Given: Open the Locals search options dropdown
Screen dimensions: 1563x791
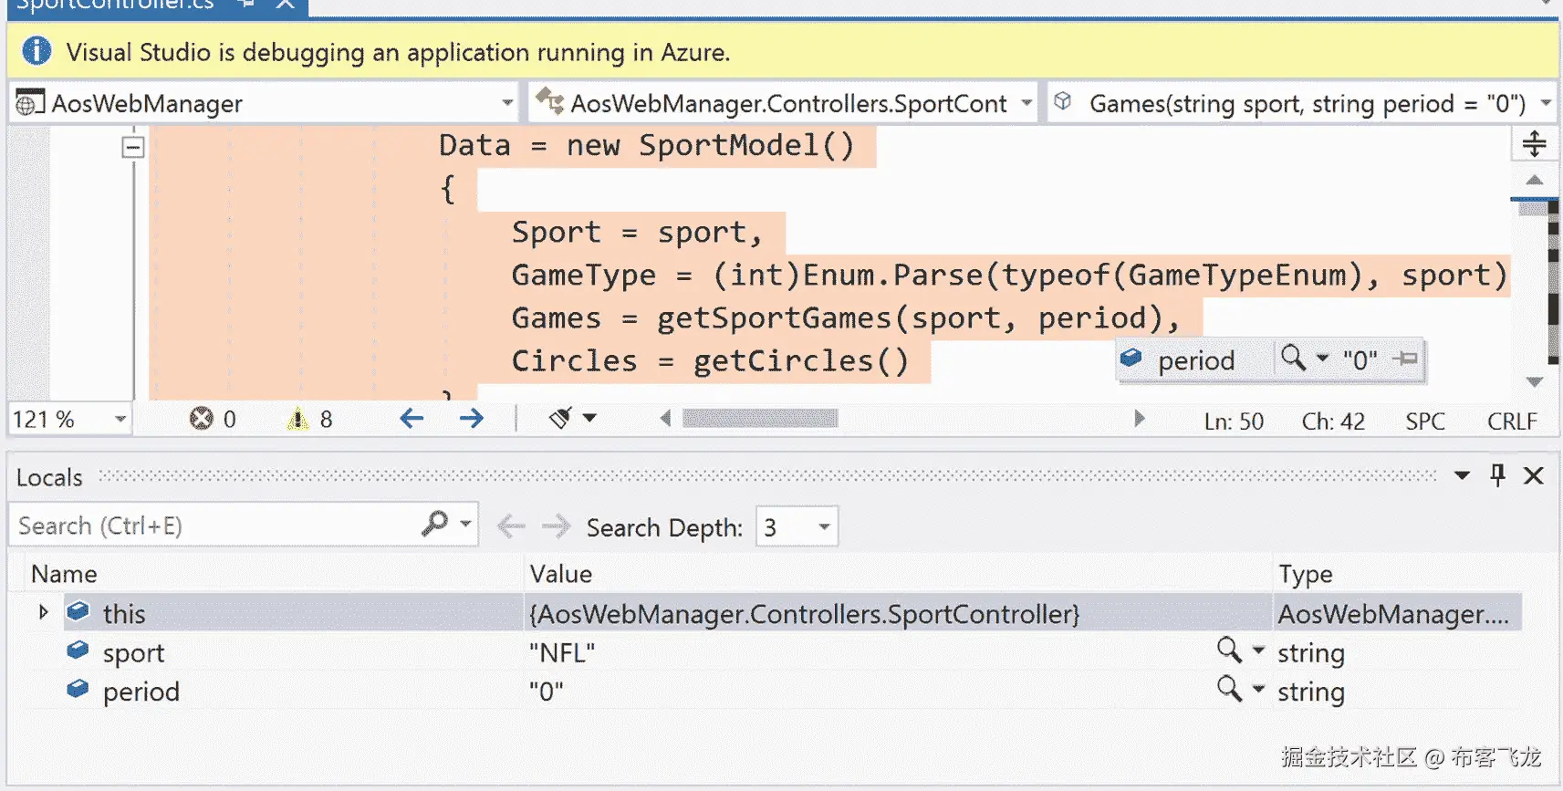Looking at the screenshot, I should pos(465,524).
